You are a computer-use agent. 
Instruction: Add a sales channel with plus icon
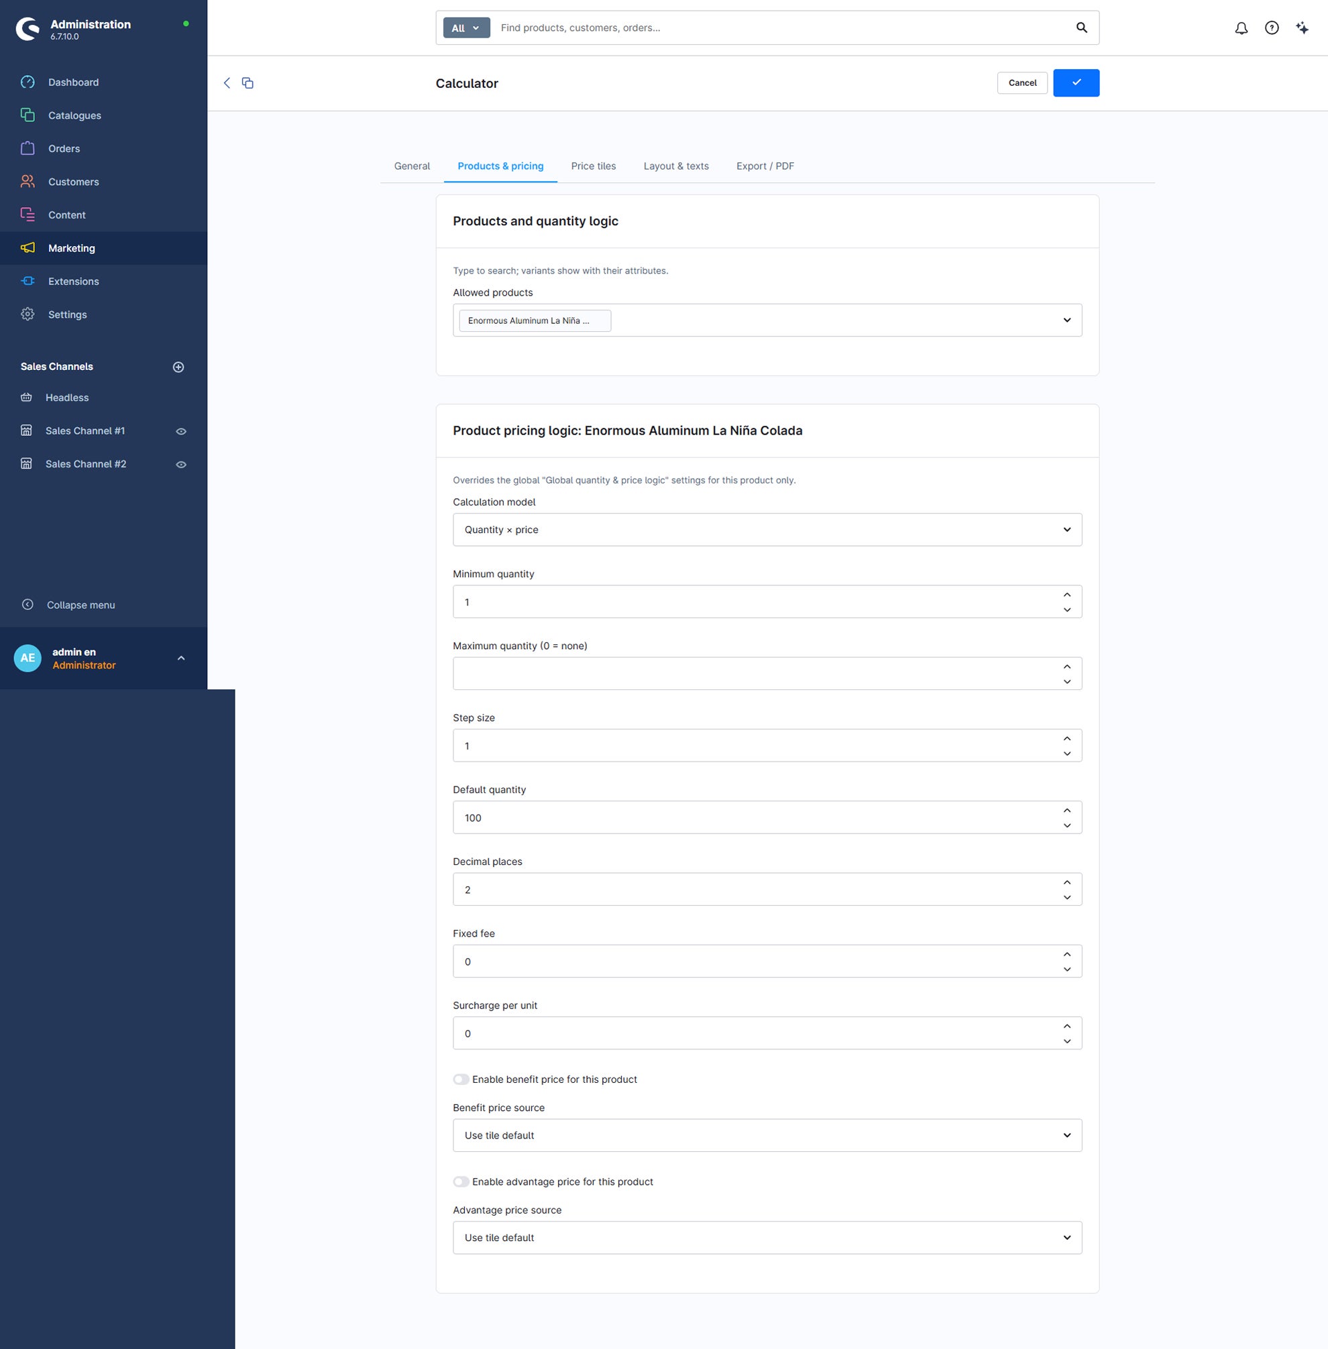[x=178, y=367]
